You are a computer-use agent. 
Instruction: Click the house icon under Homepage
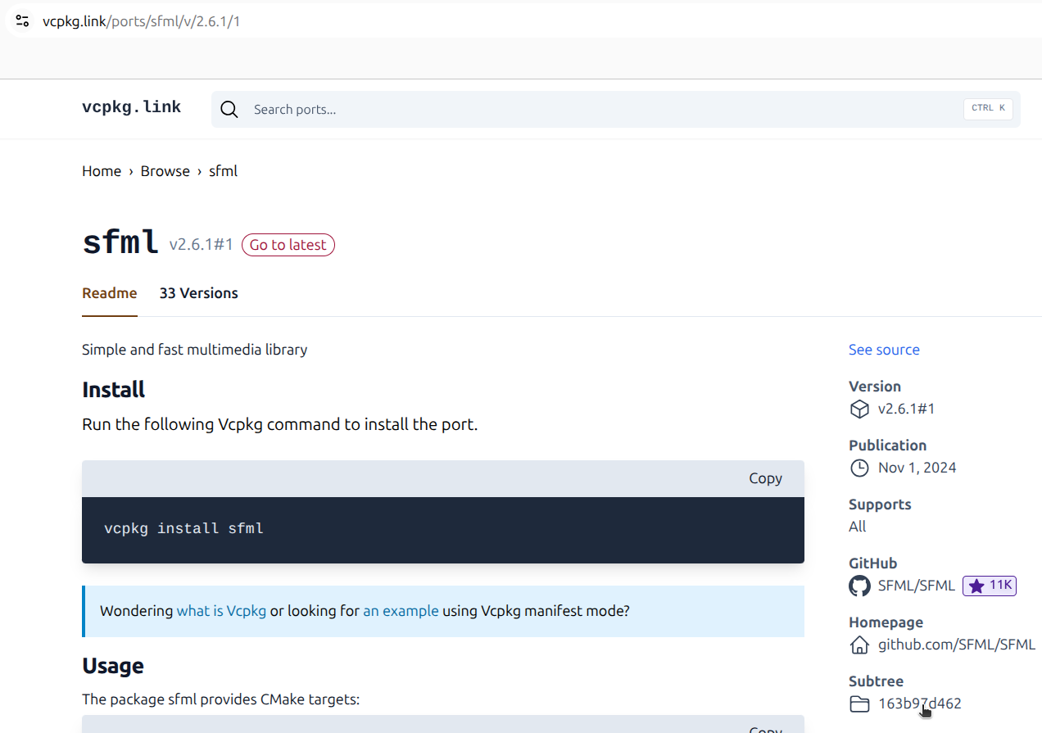(859, 645)
